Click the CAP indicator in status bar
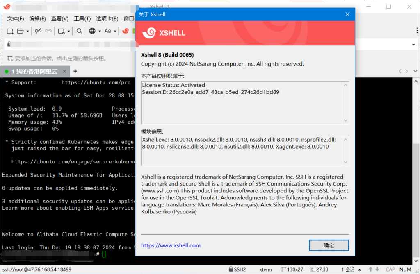 [x=390, y=269]
